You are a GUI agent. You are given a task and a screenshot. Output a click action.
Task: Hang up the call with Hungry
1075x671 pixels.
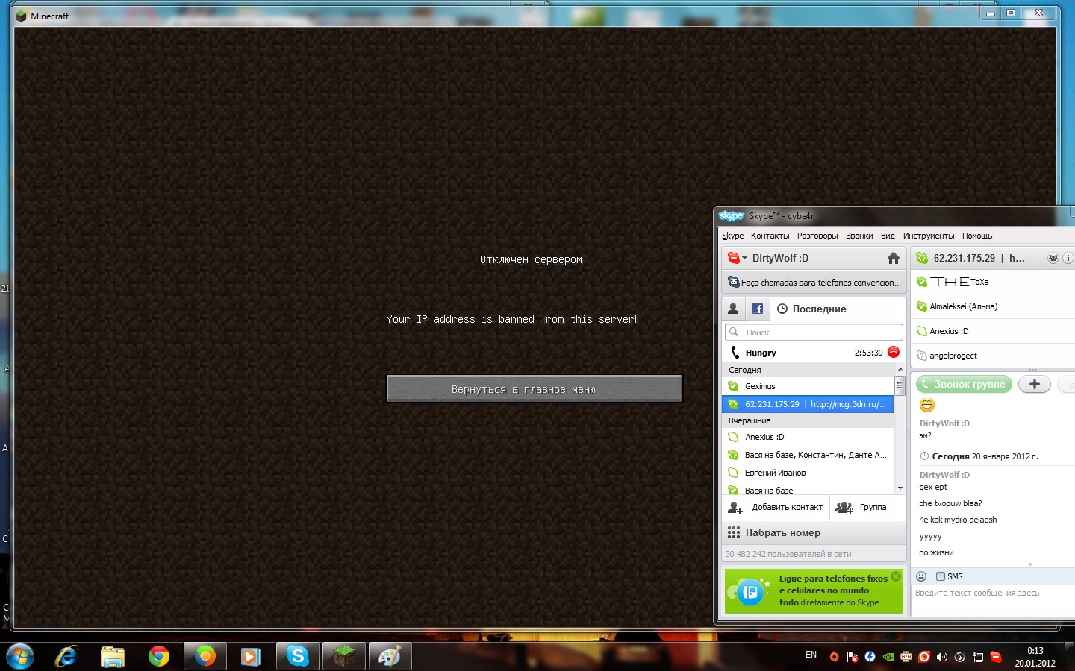(894, 352)
